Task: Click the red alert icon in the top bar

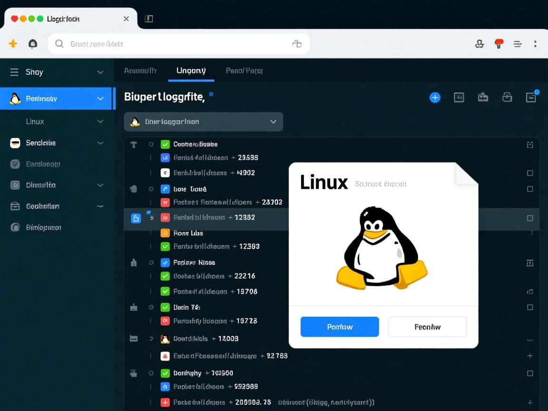Action: tap(499, 43)
